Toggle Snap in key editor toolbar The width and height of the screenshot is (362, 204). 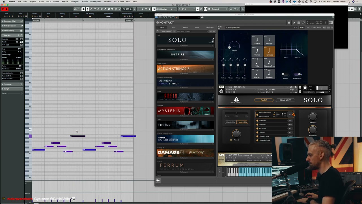tap(154, 9)
